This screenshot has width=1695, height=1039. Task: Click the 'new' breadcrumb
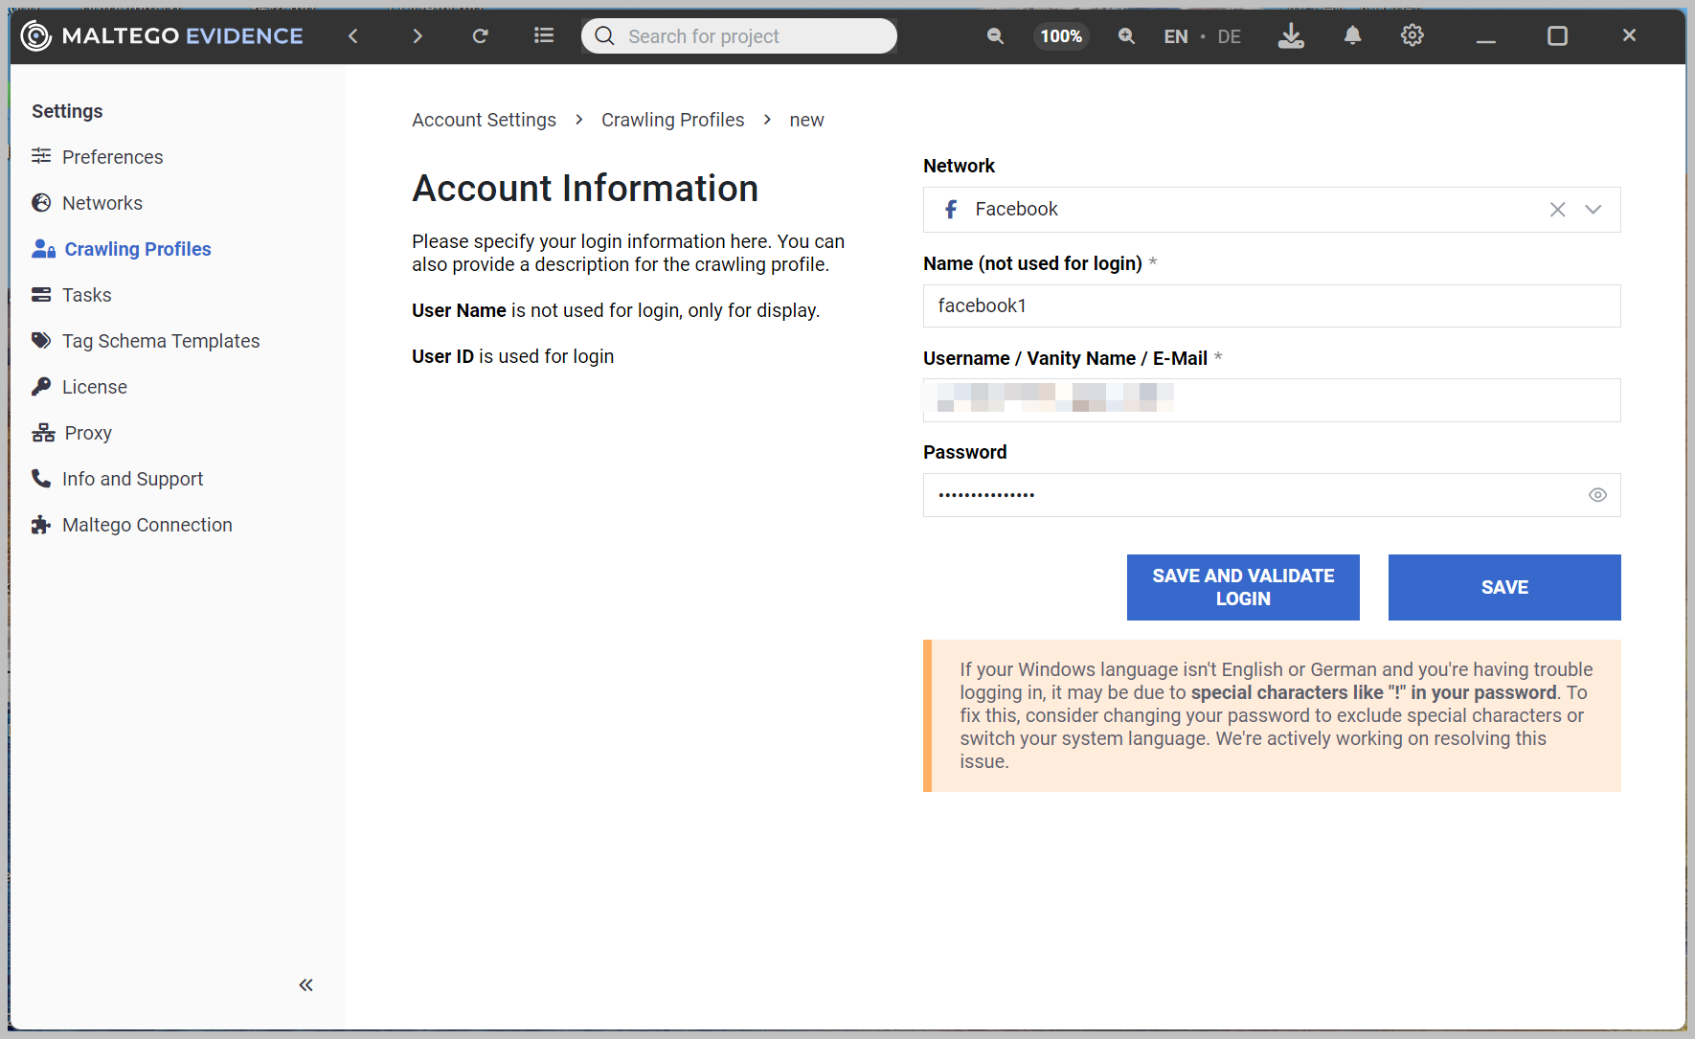point(806,120)
